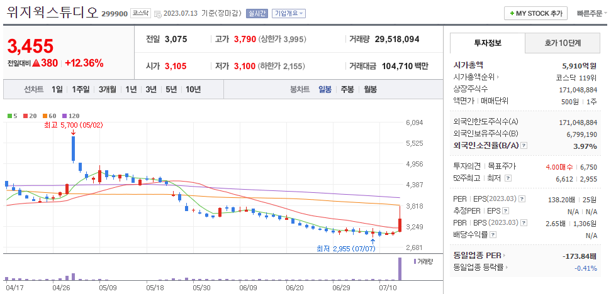Click the arrow next to 동일업종 등락률
The width and height of the screenshot is (611, 294).
coord(507,268)
